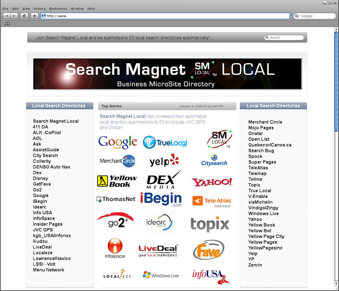
Task: Open the Localeze logo
Action: click(117, 274)
